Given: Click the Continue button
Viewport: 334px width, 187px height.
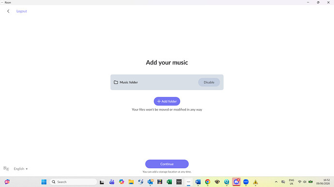Looking at the screenshot, I should point(167,164).
